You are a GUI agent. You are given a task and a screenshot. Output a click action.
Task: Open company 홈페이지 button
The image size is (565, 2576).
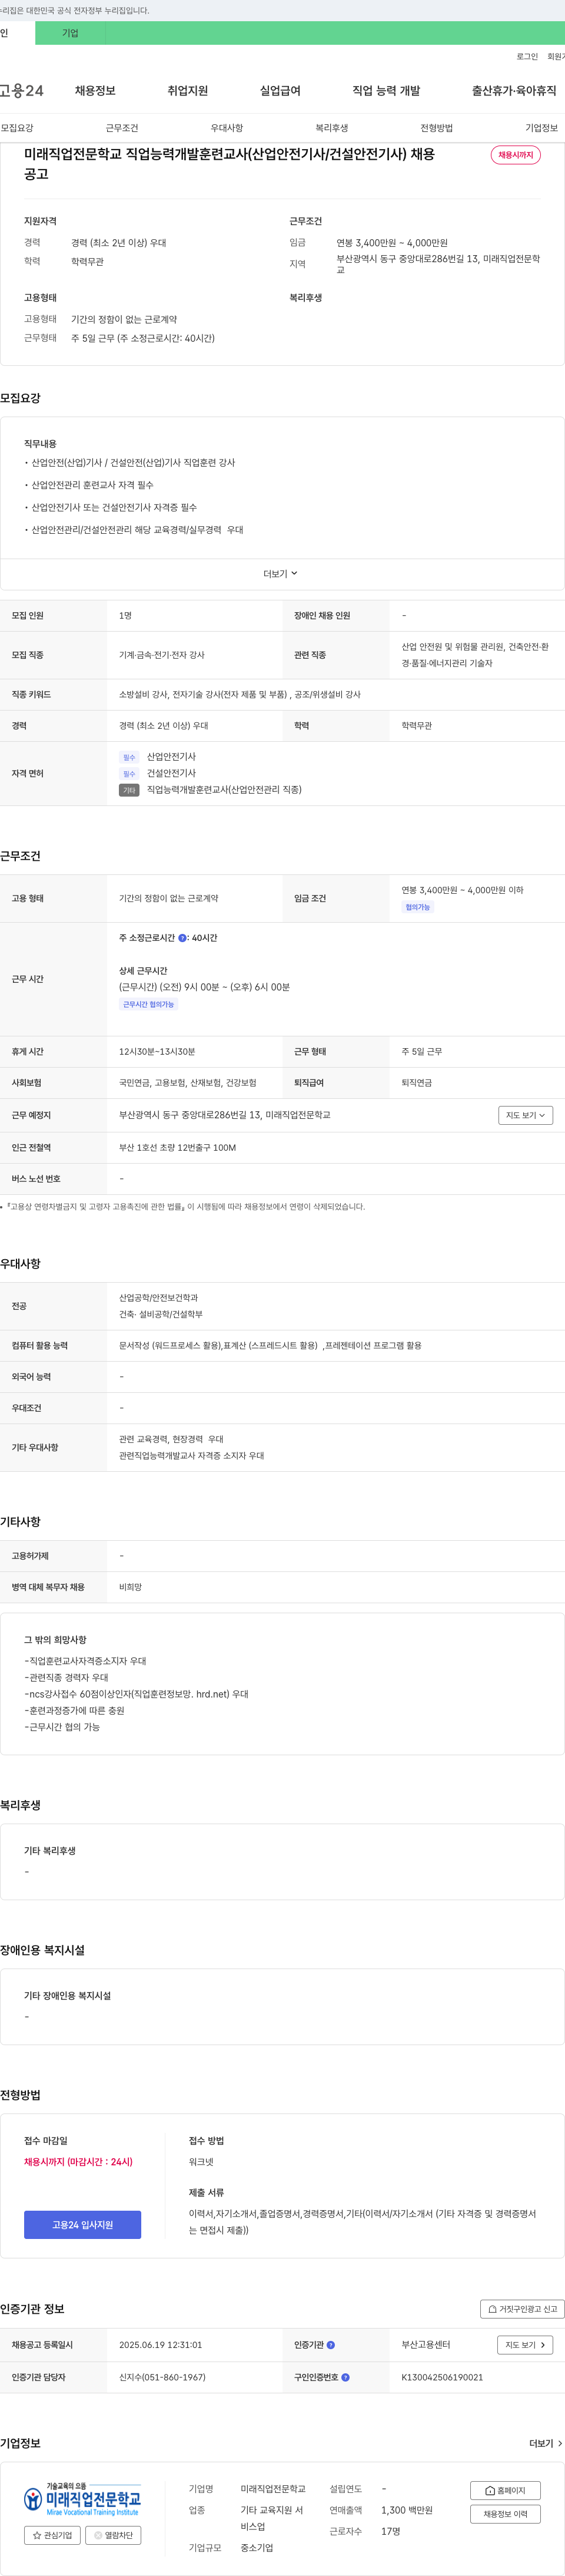pyautogui.click(x=505, y=2490)
